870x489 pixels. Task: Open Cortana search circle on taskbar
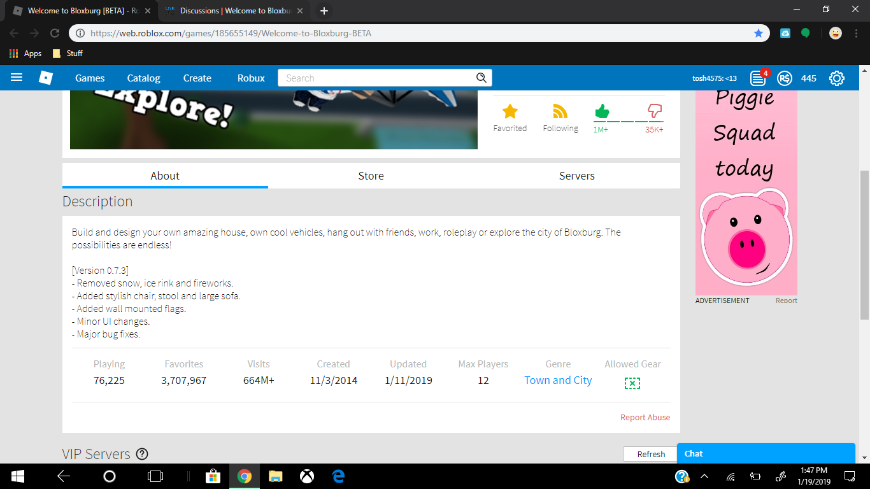point(110,476)
